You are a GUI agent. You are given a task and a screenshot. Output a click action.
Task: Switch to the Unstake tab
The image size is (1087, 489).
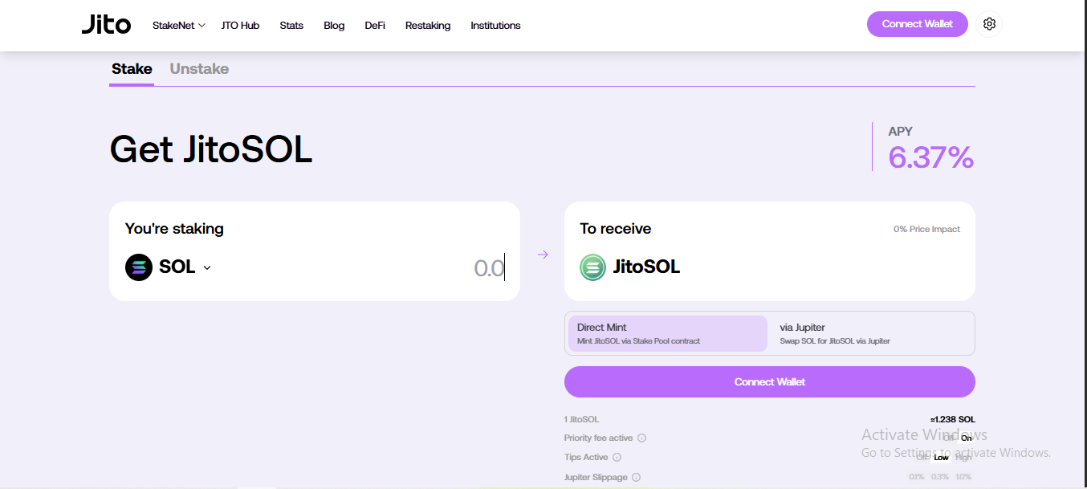click(x=199, y=69)
